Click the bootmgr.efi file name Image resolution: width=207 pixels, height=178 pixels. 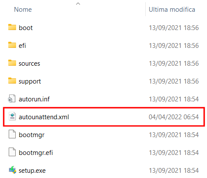pyautogui.click(x=36, y=153)
